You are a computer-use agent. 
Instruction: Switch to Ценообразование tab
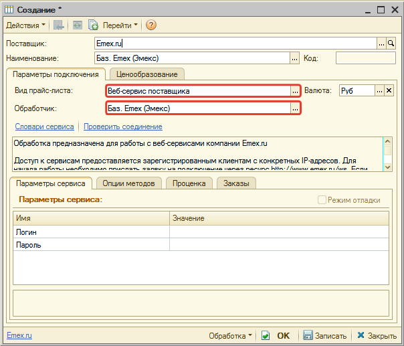click(x=147, y=74)
